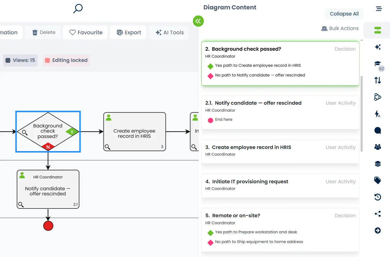390x257 pixels.
Task: Mark diagram as Favourite
Action: point(86,32)
